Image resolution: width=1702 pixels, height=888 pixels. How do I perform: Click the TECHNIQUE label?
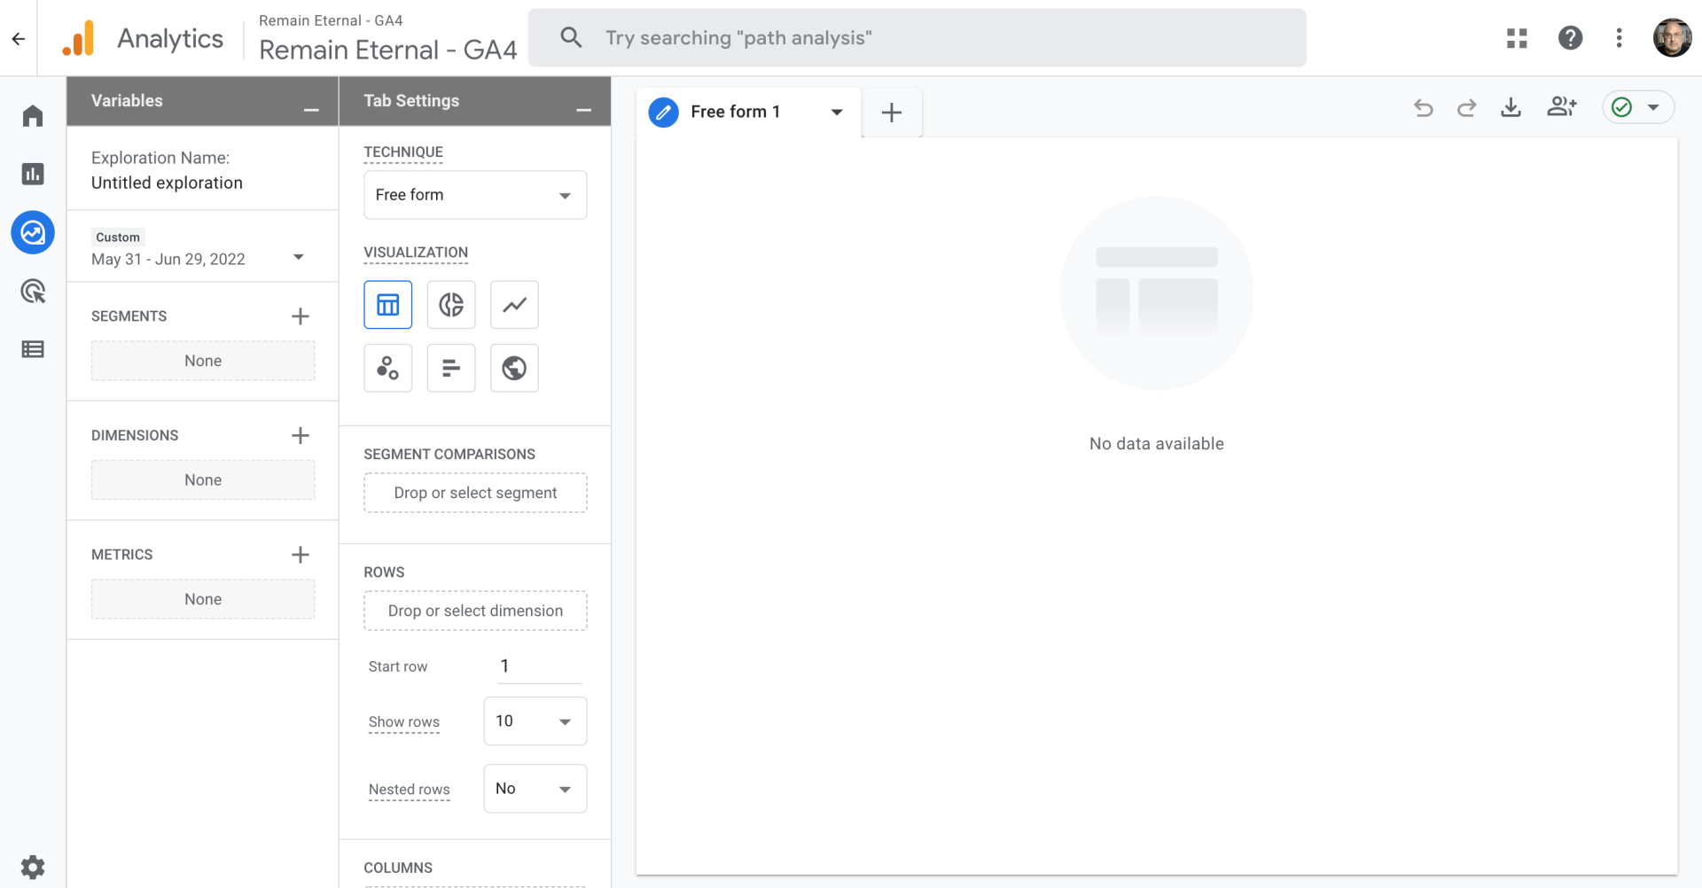click(x=403, y=152)
